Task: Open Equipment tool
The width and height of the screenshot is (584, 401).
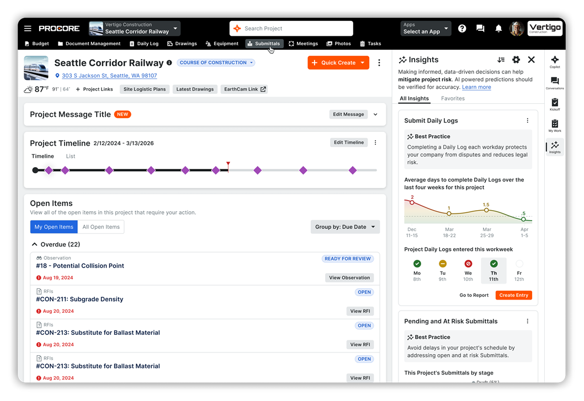Action: tap(222, 44)
